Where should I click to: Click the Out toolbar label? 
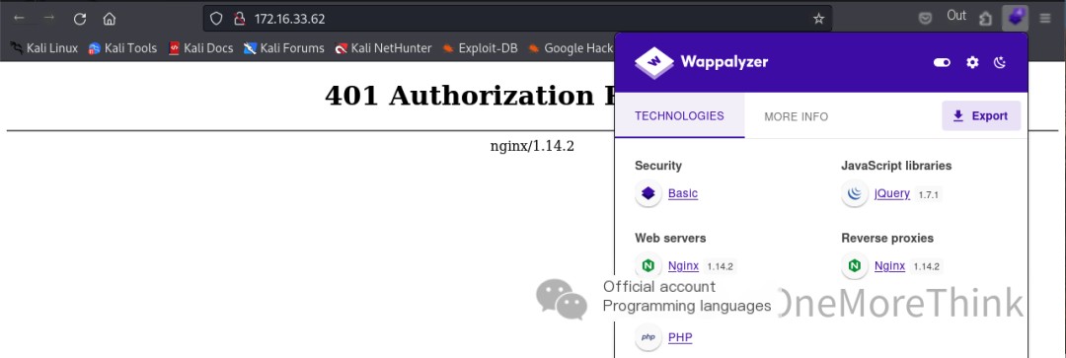coord(955,16)
